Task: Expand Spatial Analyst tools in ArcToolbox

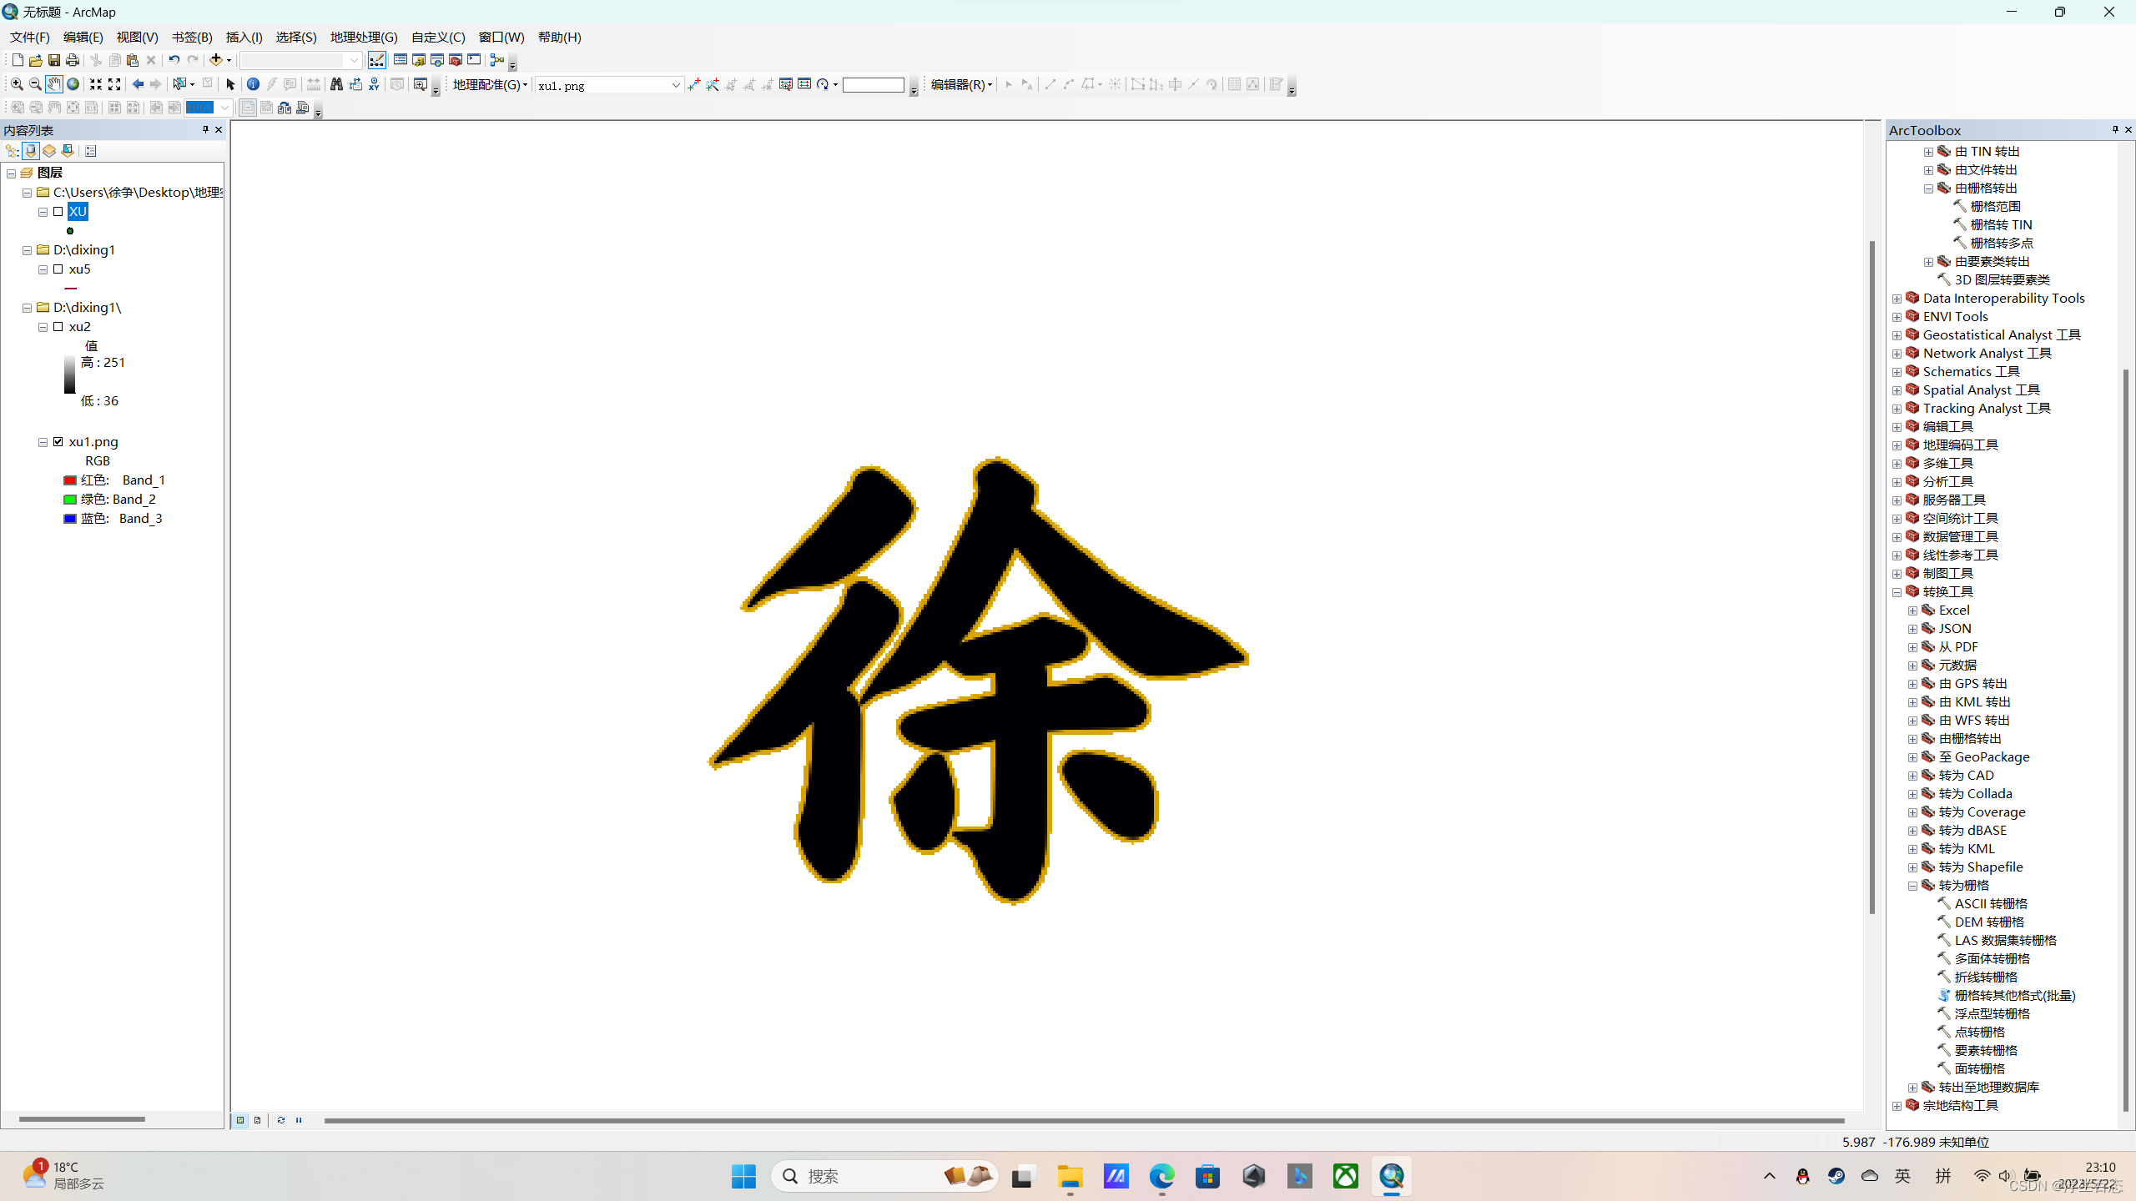Action: 1897,390
